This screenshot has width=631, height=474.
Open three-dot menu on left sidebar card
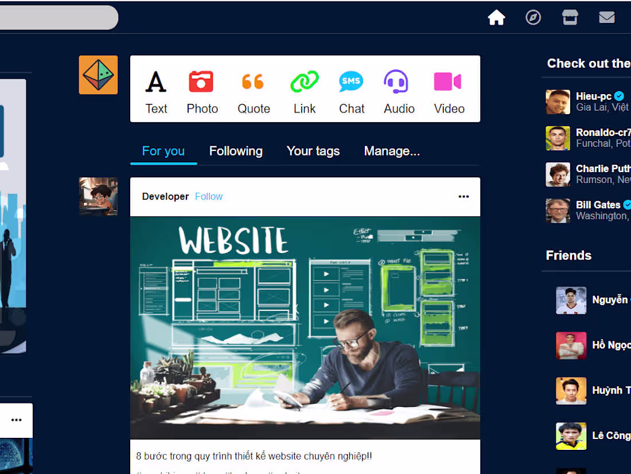[17, 420]
